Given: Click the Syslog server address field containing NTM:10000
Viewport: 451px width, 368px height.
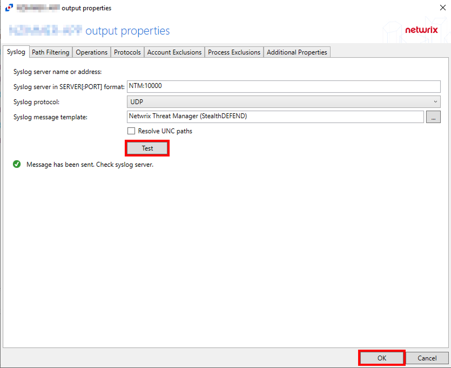Looking at the screenshot, I should pyautogui.click(x=284, y=86).
